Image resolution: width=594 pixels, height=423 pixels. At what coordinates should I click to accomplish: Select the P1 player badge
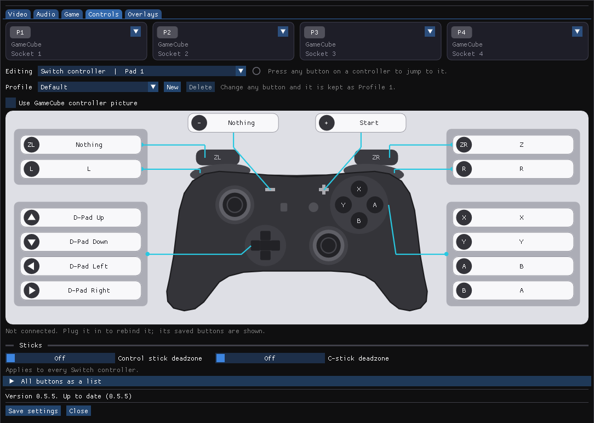[x=20, y=32]
